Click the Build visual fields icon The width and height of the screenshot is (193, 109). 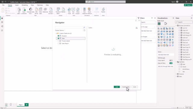(159, 24)
